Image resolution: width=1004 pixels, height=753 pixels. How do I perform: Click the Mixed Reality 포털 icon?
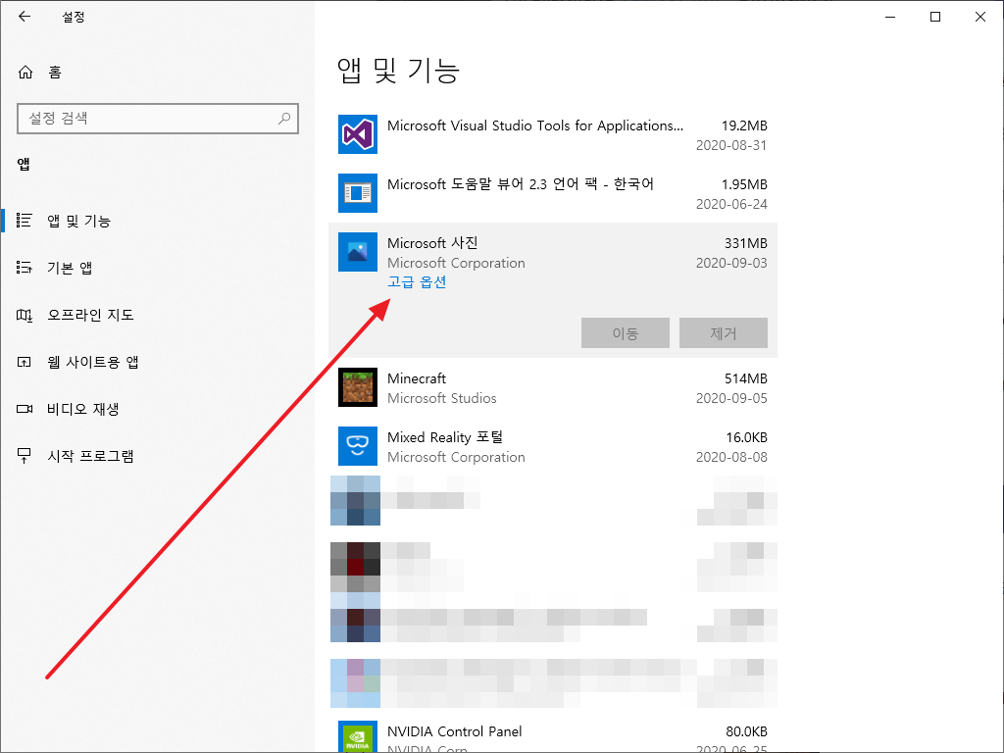[357, 446]
